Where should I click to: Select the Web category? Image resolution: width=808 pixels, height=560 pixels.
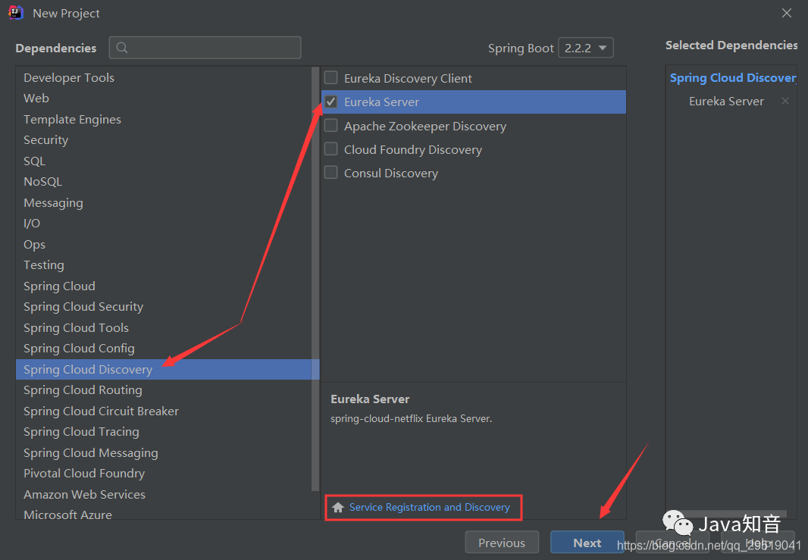[x=164, y=99]
